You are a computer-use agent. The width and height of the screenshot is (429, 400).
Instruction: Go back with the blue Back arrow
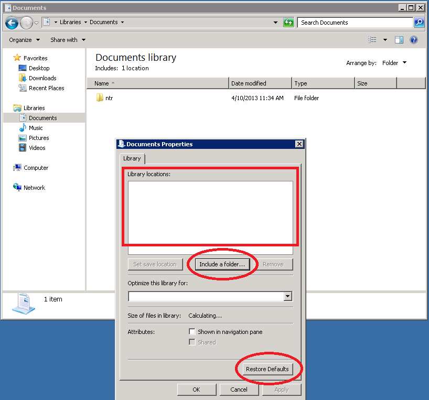(x=12, y=23)
